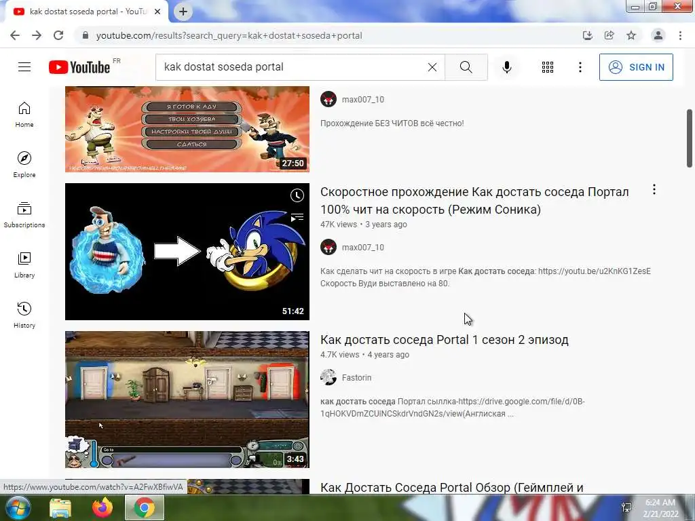Open YouTube settings three-dot menu beside apps grid
Screen dimensions: 695x521
point(580,67)
